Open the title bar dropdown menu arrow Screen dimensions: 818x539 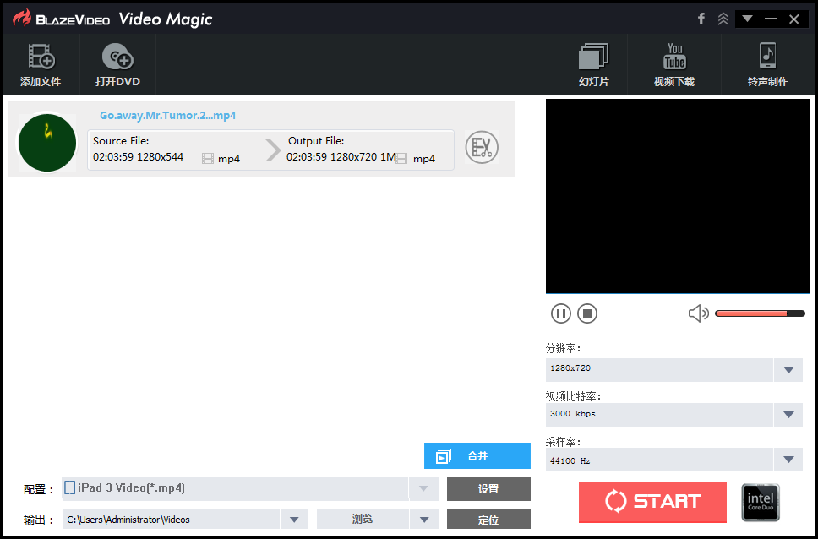[x=747, y=19]
